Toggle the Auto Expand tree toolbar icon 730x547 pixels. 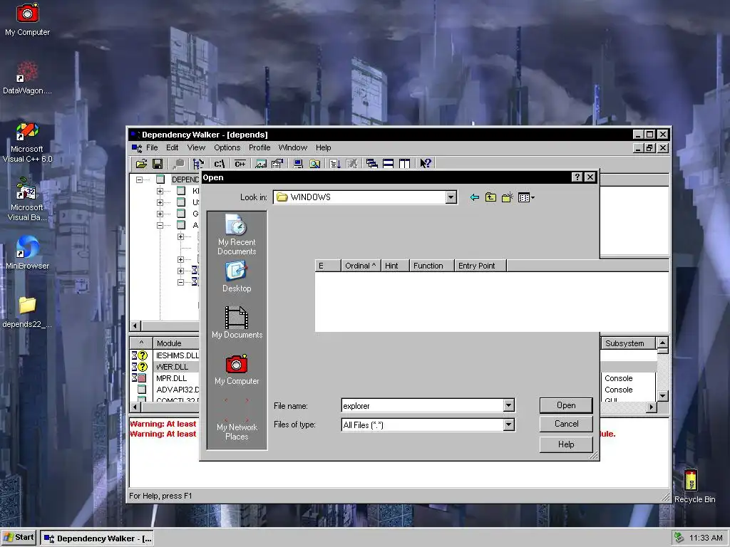(198, 163)
